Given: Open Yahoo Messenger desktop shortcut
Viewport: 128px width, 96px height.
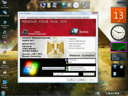Looking at the screenshot, I should 5,44.
